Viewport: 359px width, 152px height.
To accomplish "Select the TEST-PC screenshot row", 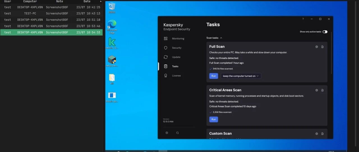I will [x=51, y=13].
